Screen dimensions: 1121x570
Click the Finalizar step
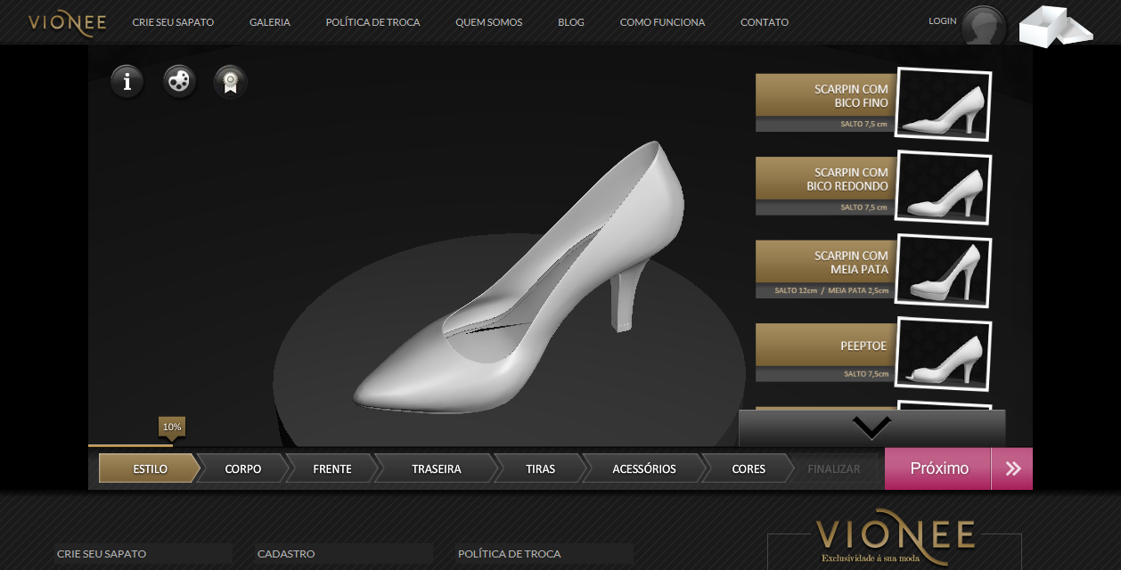tap(834, 468)
